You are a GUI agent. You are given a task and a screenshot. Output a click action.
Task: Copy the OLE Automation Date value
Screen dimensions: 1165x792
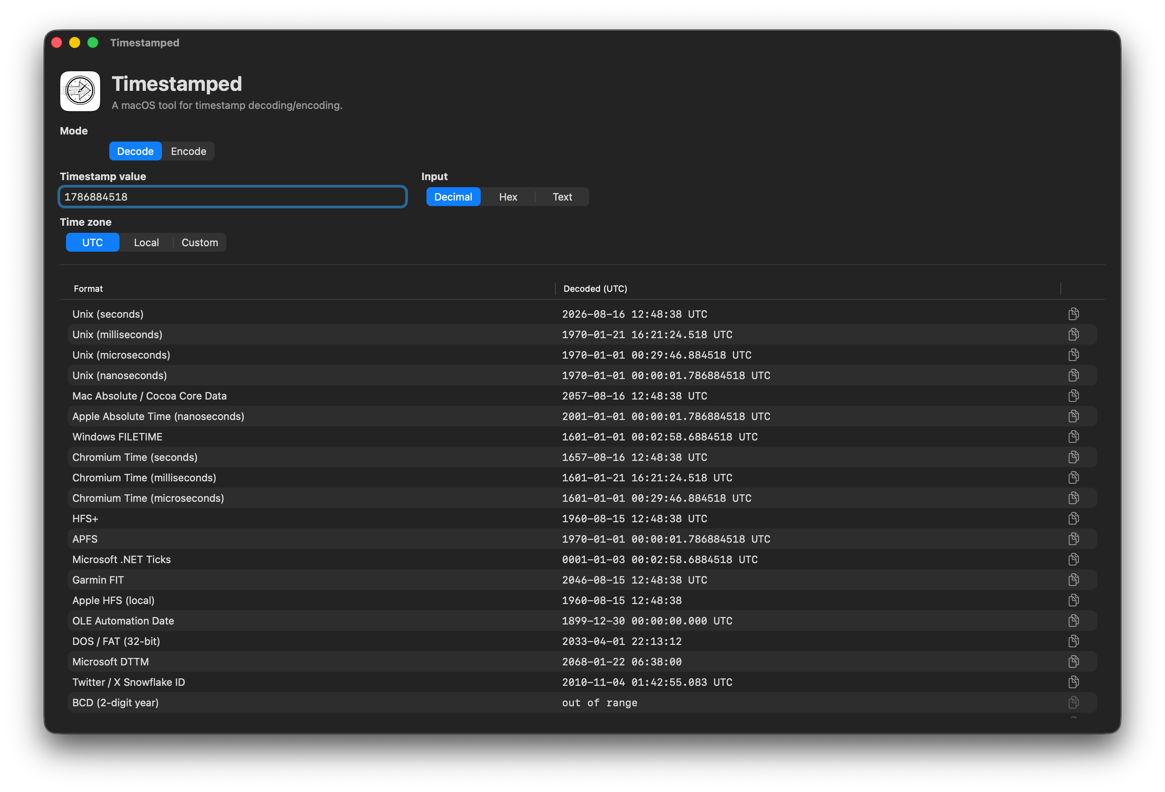point(1073,621)
